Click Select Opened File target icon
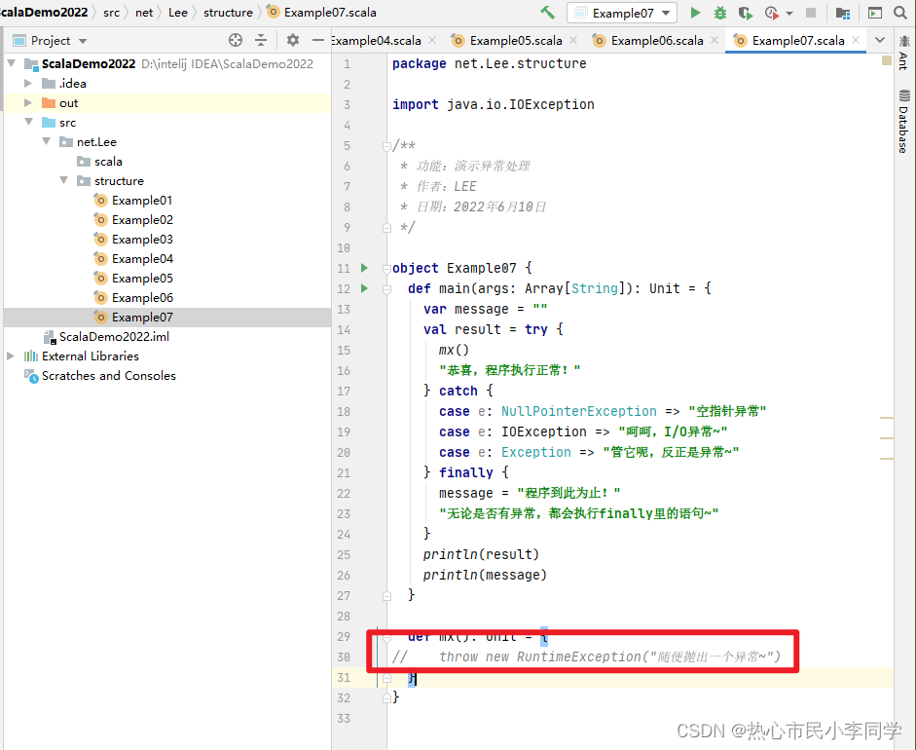This screenshot has width=916, height=750. coord(236,40)
